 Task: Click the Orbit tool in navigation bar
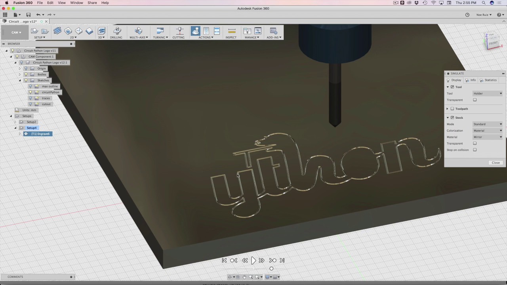tap(230, 277)
